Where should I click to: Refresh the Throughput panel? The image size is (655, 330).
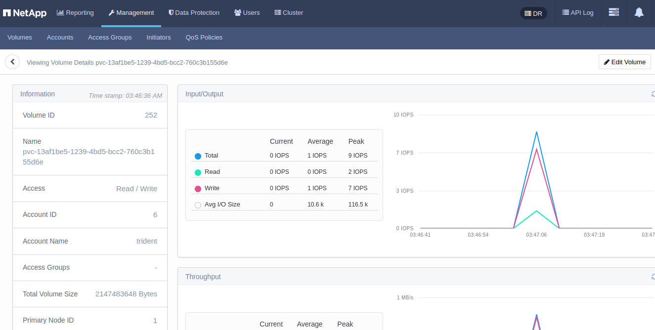[x=653, y=277]
